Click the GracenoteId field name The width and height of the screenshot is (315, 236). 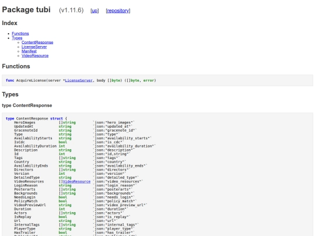(26, 131)
